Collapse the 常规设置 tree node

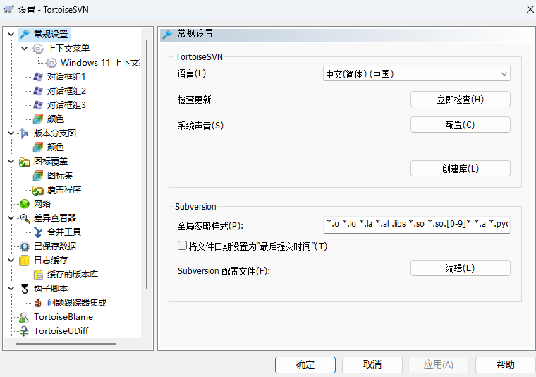pos(10,34)
